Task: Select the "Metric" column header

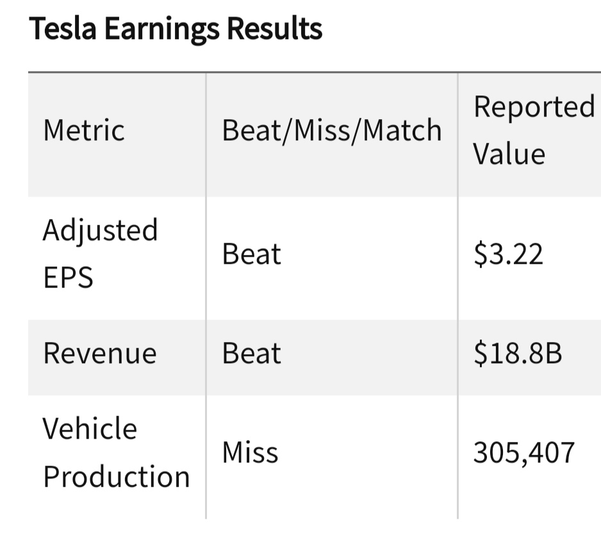Action: [83, 131]
